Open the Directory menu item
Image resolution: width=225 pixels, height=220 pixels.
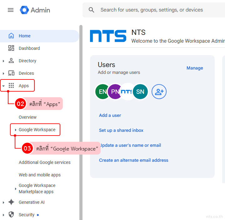pos(27,61)
